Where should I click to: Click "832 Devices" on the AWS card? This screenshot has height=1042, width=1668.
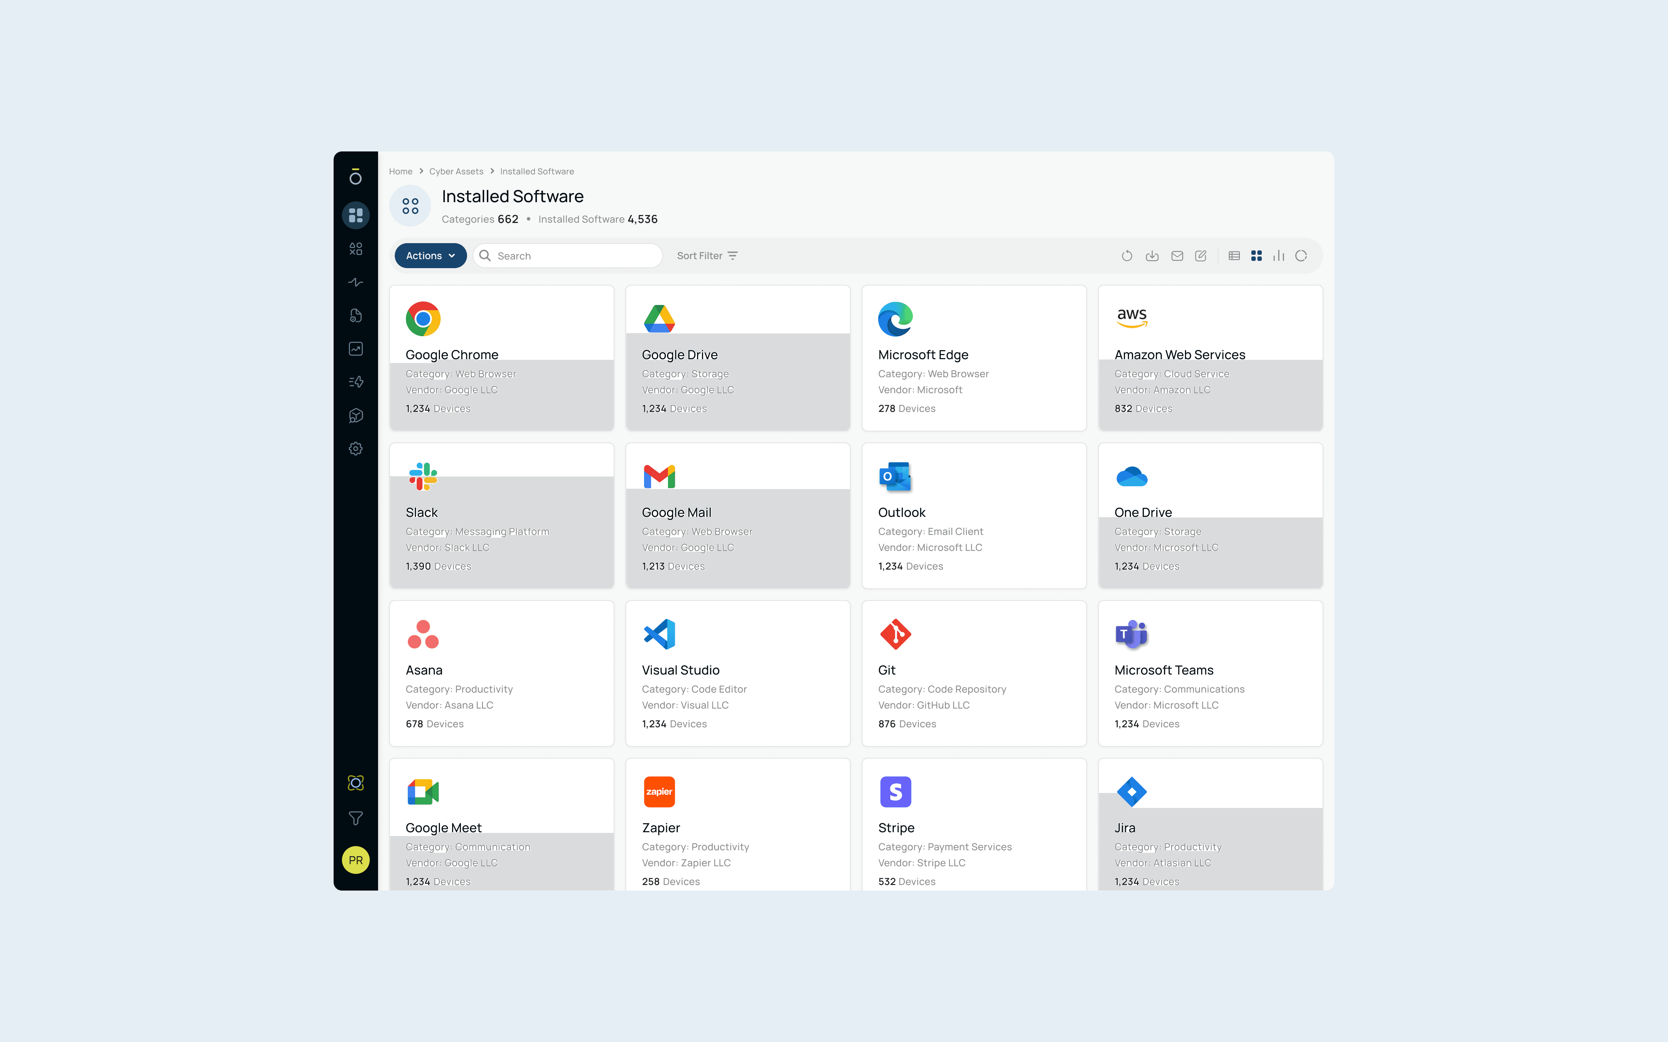pos(1144,409)
